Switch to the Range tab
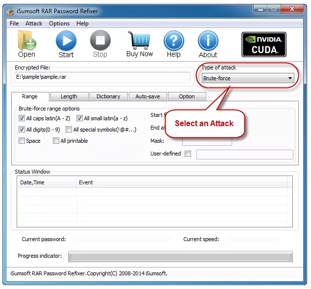 click(x=30, y=97)
